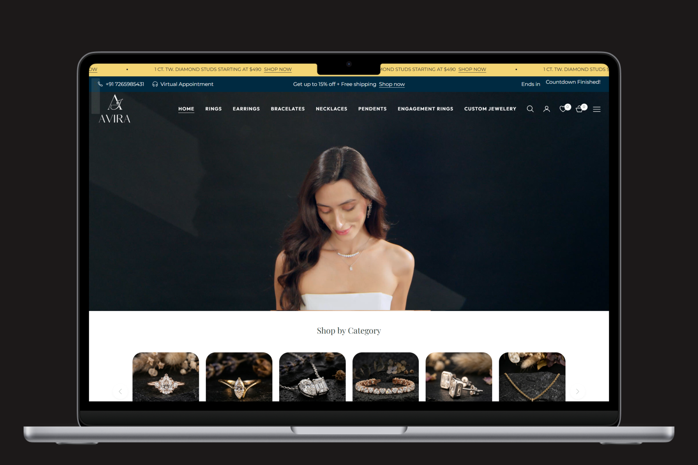Viewport: 698px width, 465px height.
Task: Click SHOP NOW link in left yellow banner
Action: [278, 69]
